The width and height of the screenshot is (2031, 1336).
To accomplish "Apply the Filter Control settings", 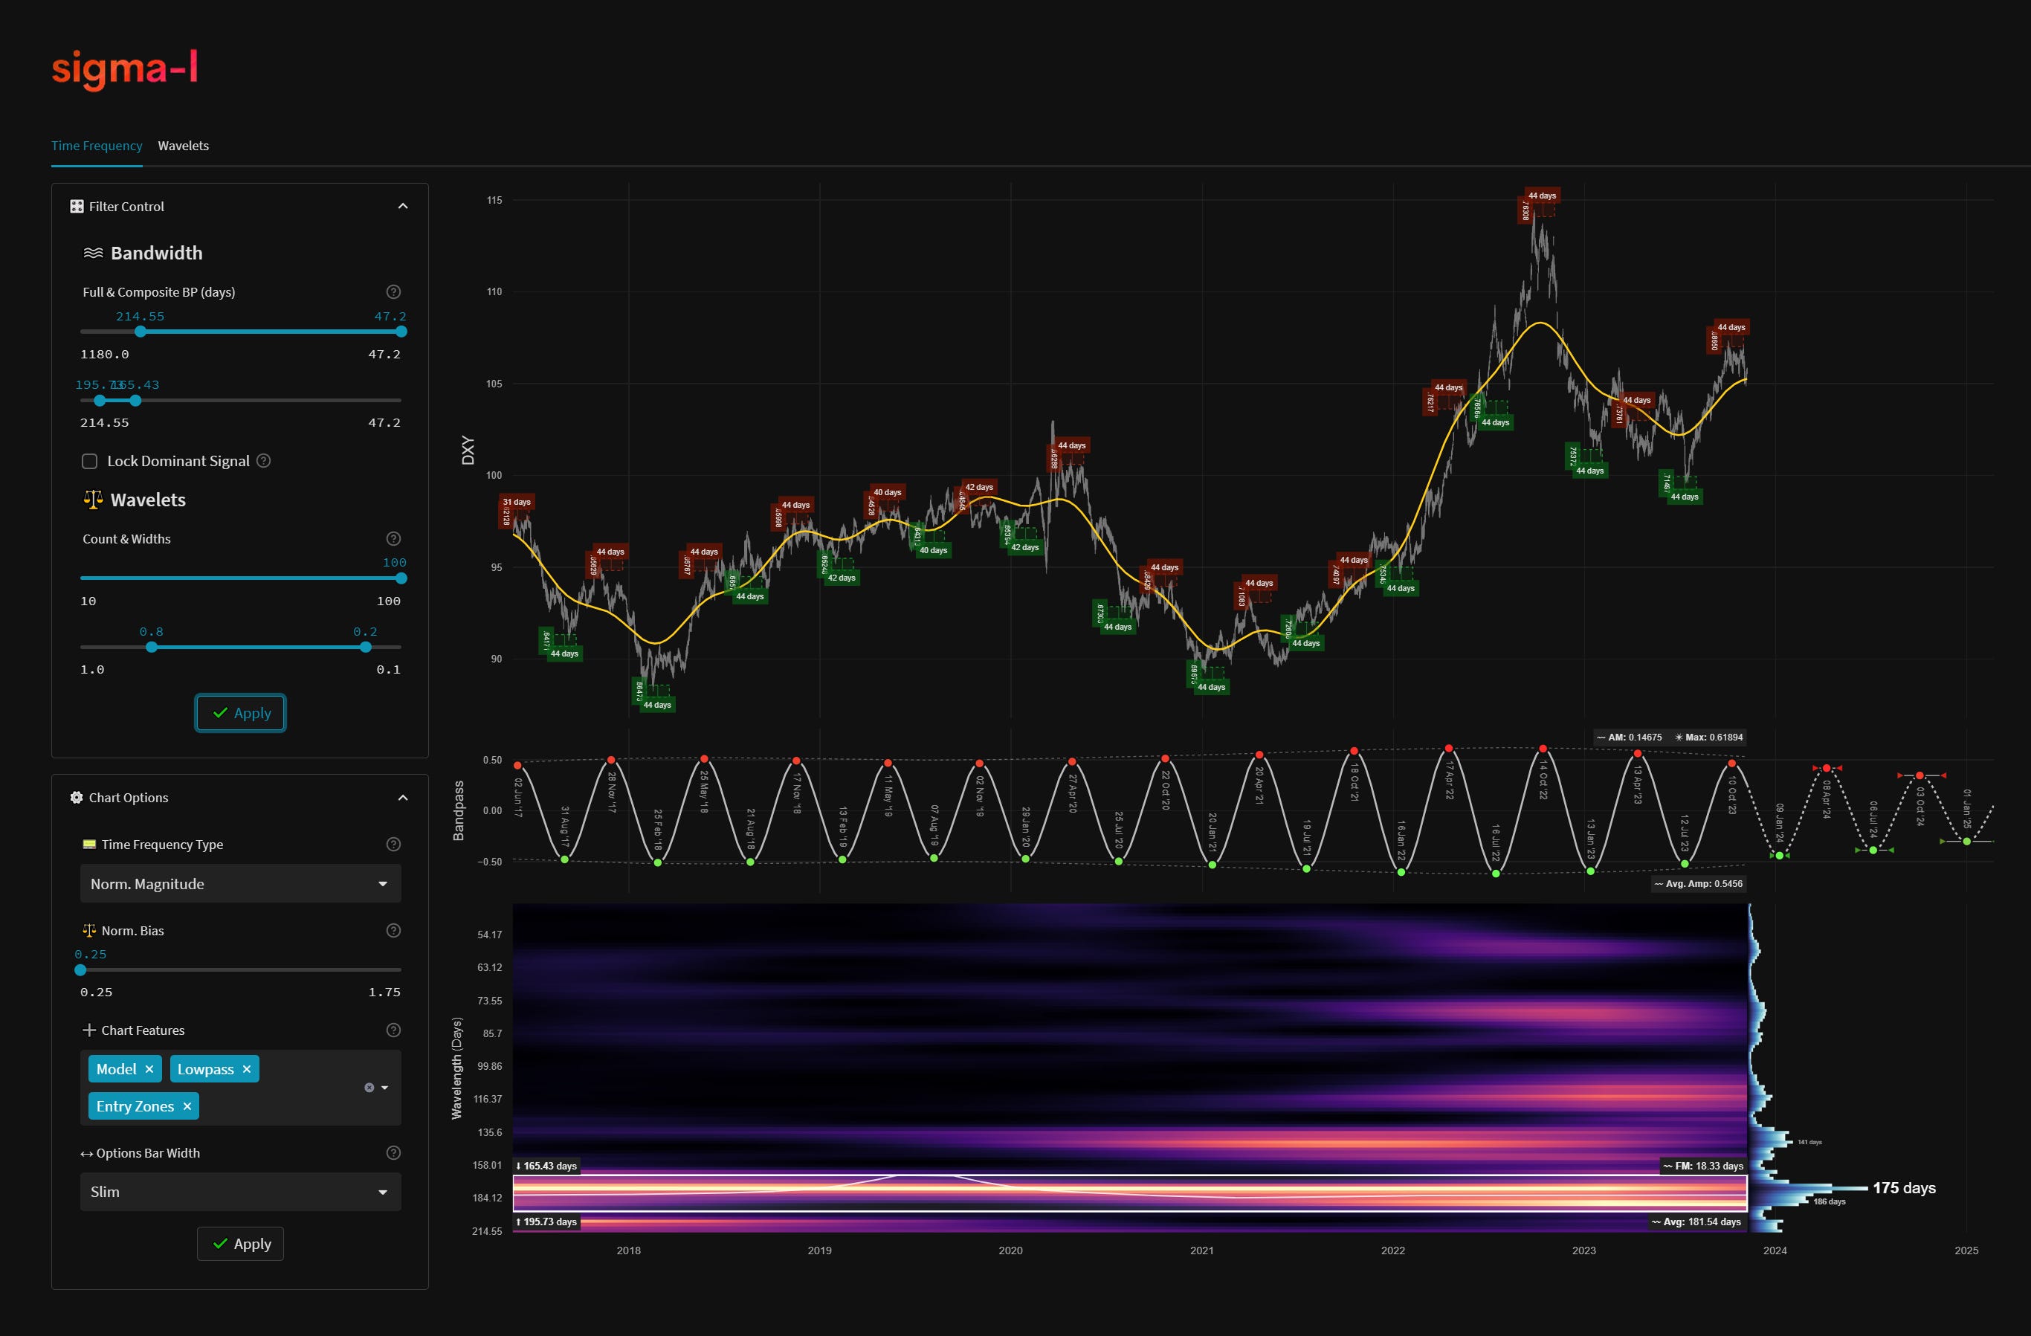I will click(241, 713).
